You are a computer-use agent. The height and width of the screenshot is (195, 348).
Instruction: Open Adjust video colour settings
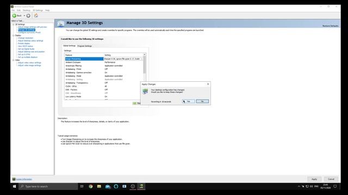[29, 63]
